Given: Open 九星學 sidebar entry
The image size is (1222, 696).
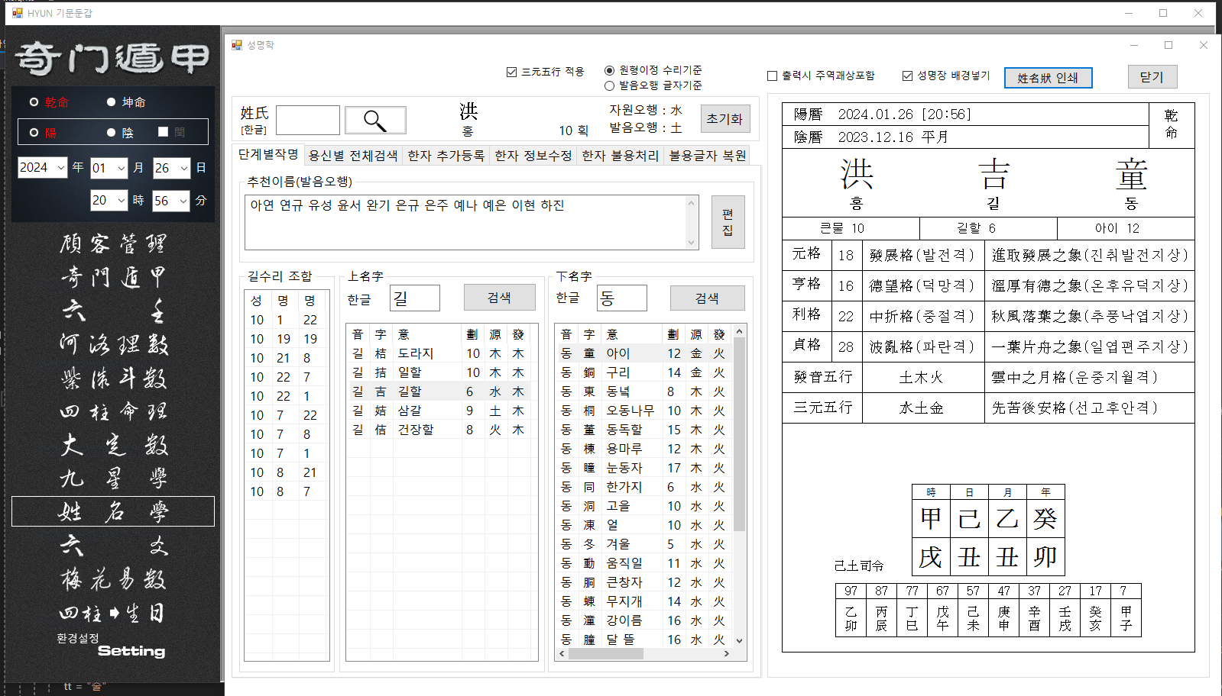Looking at the screenshot, I should tap(113, 478).
